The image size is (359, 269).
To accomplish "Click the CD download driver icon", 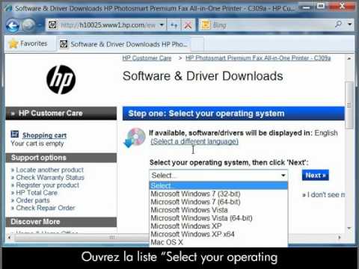I will point(135,137).
